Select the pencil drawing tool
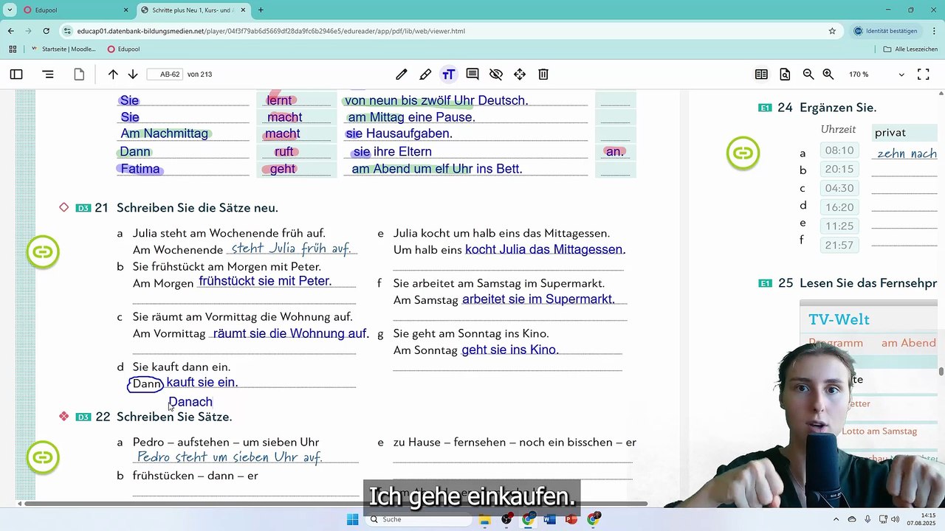Viewport: 945px width, 531px height. [x=401, y=74]
